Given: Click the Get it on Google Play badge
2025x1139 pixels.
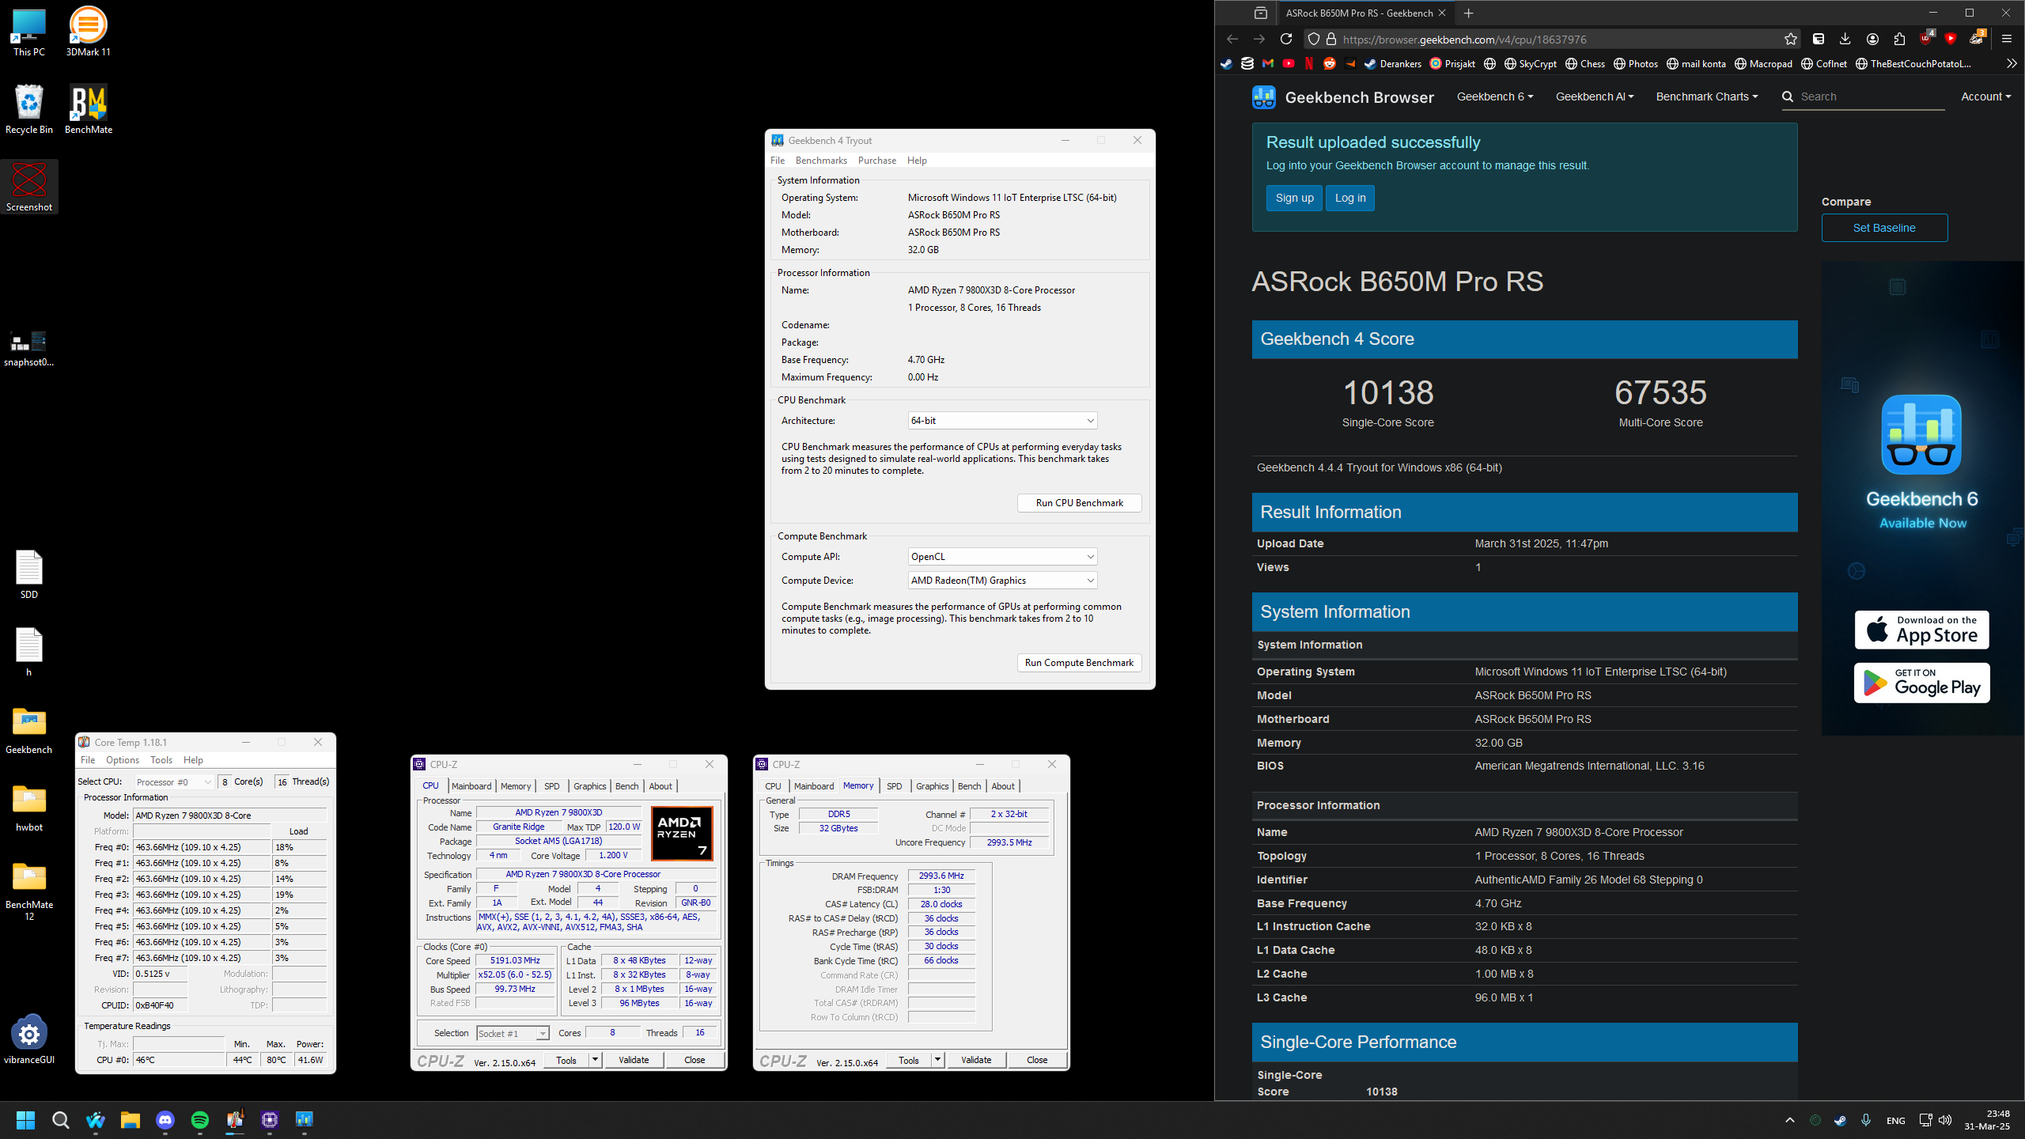Looking at the screenshot, I should [x=1921, y=683].
